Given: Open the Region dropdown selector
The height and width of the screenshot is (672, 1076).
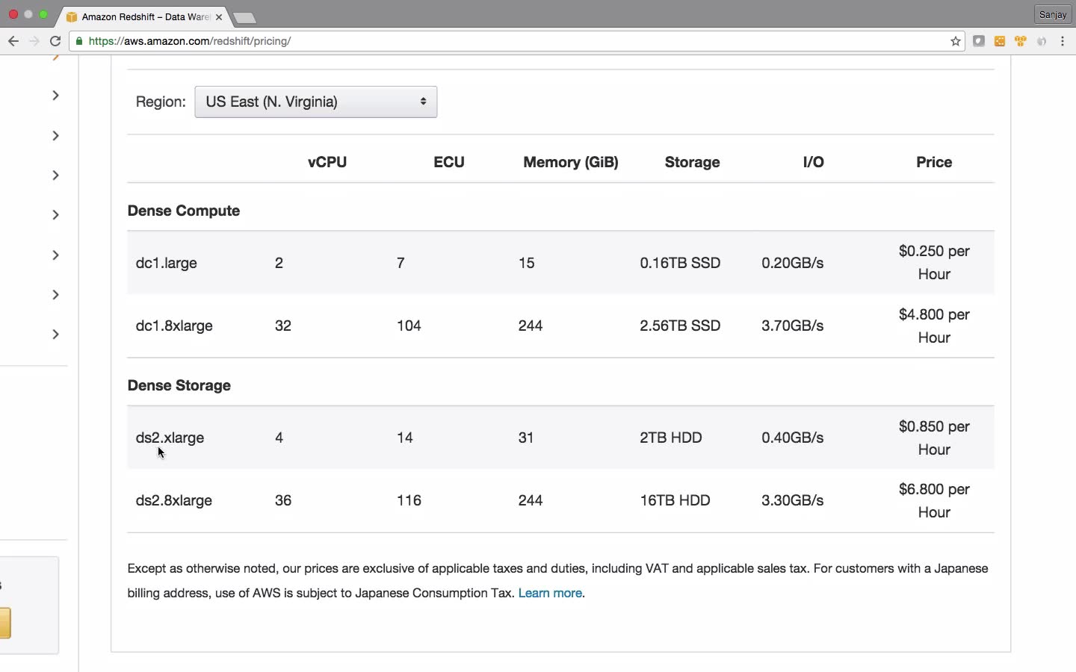Looking at the screenshot, I should [316, 102].
